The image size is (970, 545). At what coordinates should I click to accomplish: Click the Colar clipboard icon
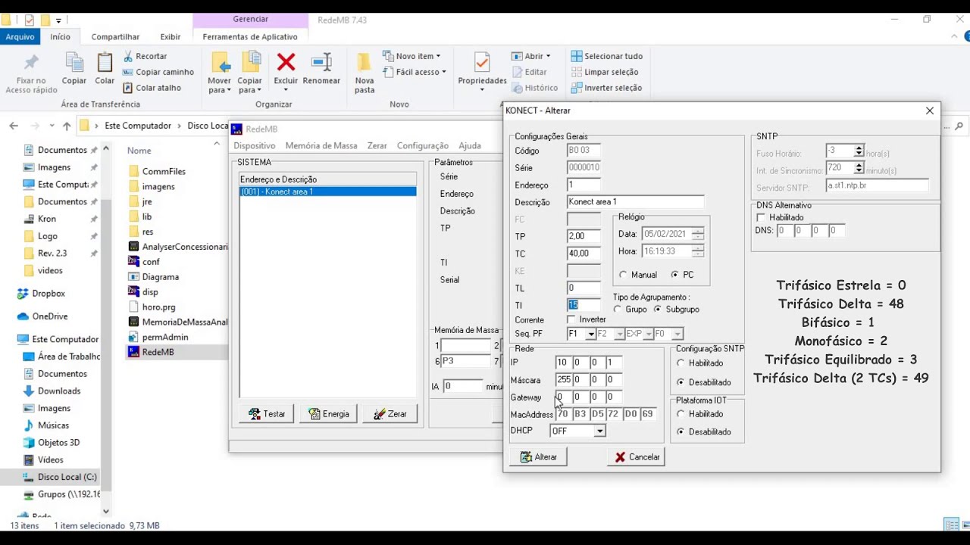[105, 64]
